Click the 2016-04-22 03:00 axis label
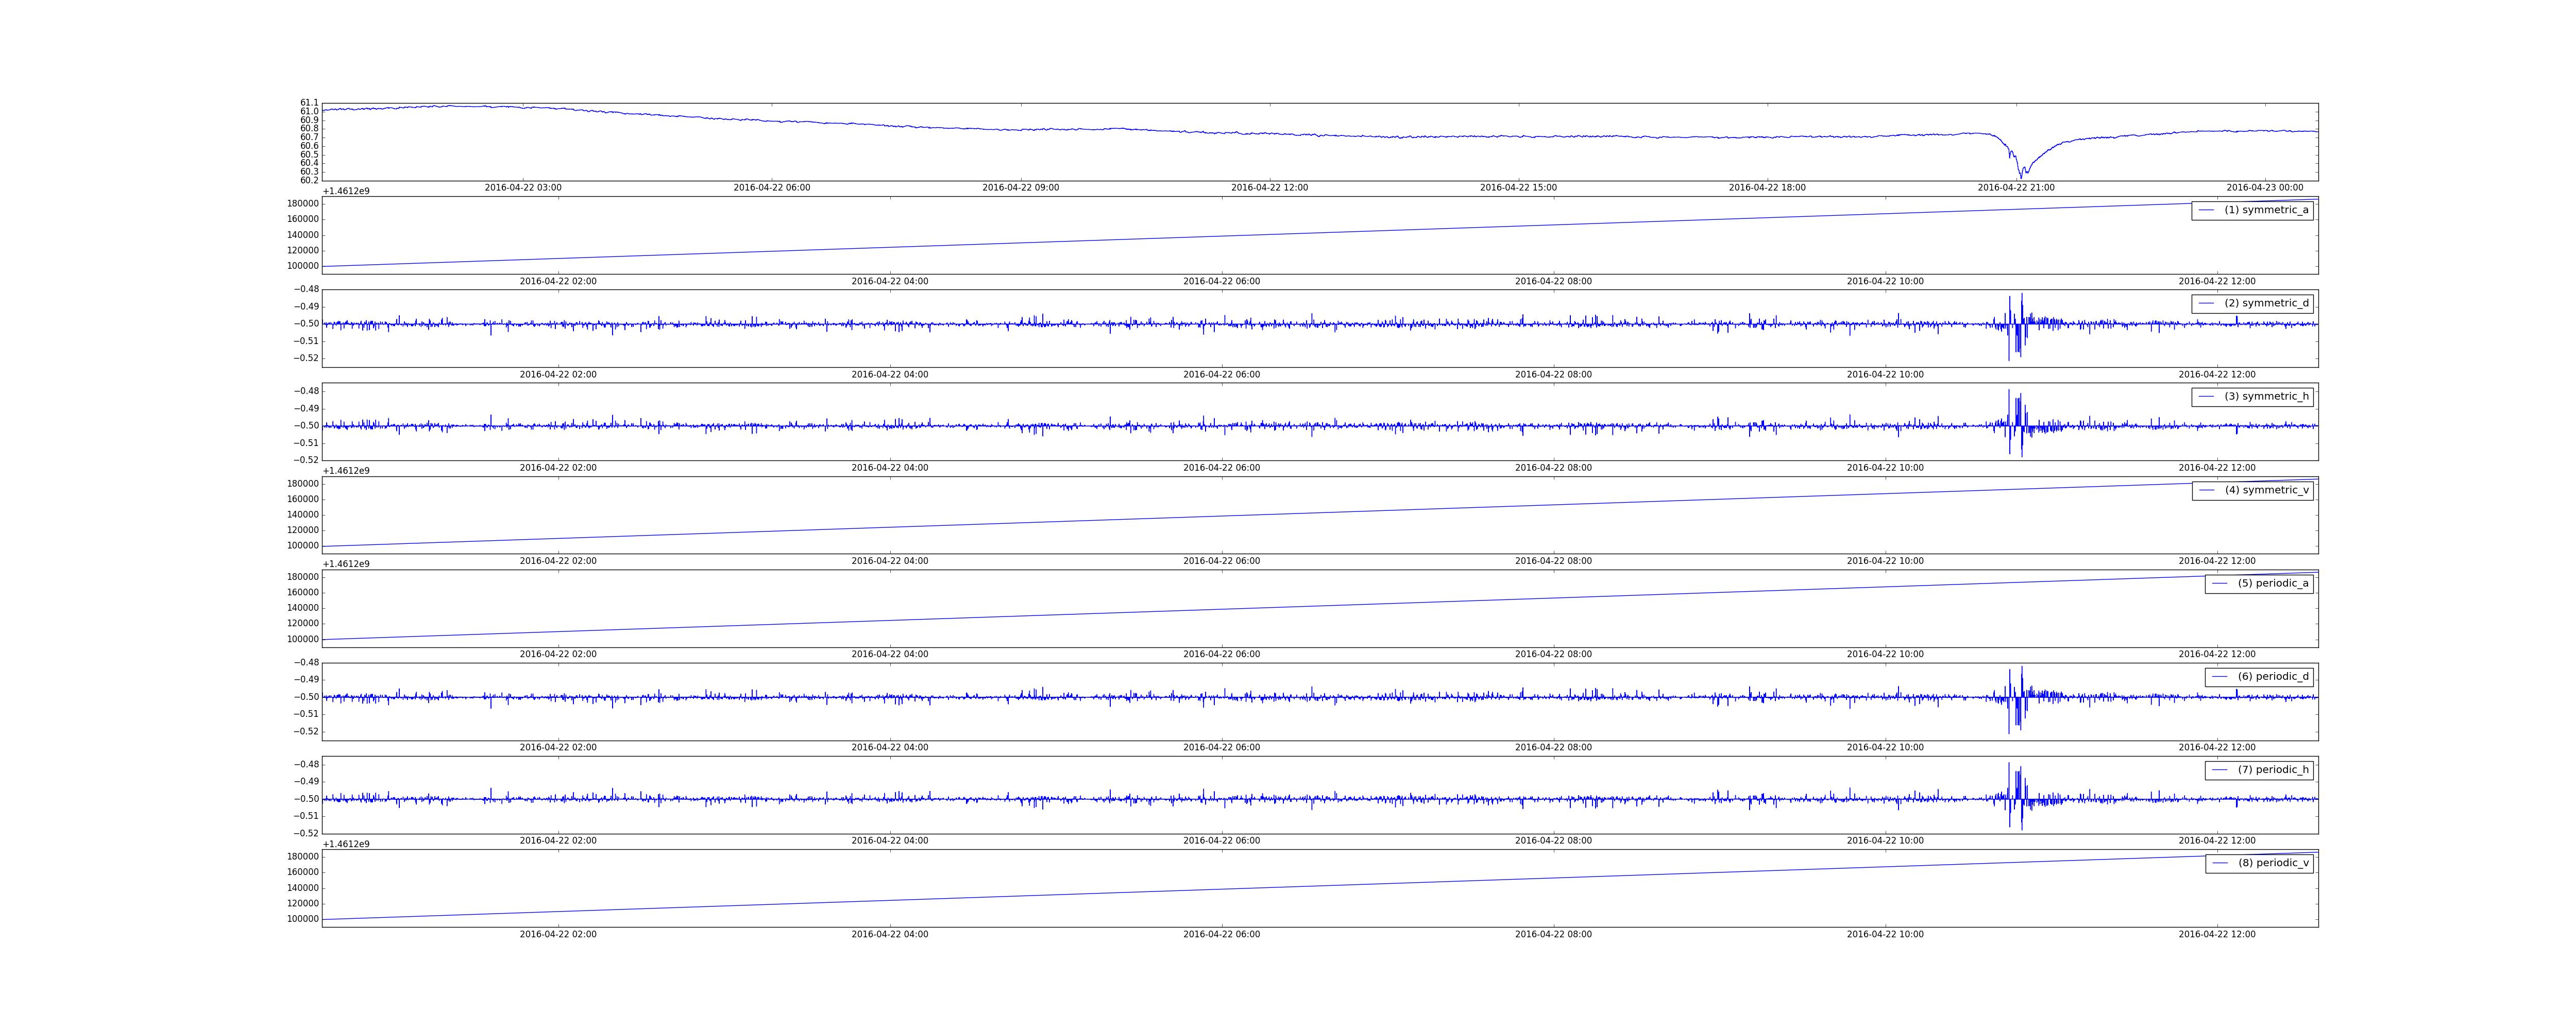 coord(523,188)
